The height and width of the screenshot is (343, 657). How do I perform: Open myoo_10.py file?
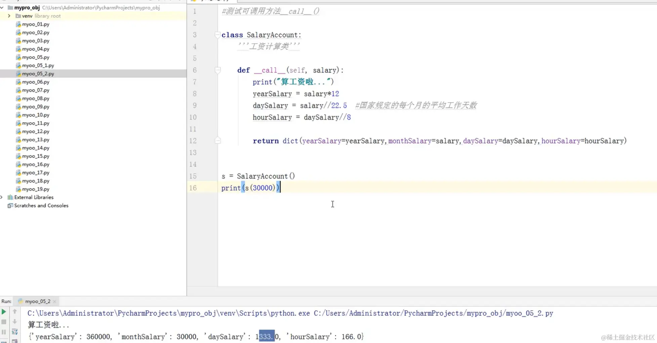[36, 115]
